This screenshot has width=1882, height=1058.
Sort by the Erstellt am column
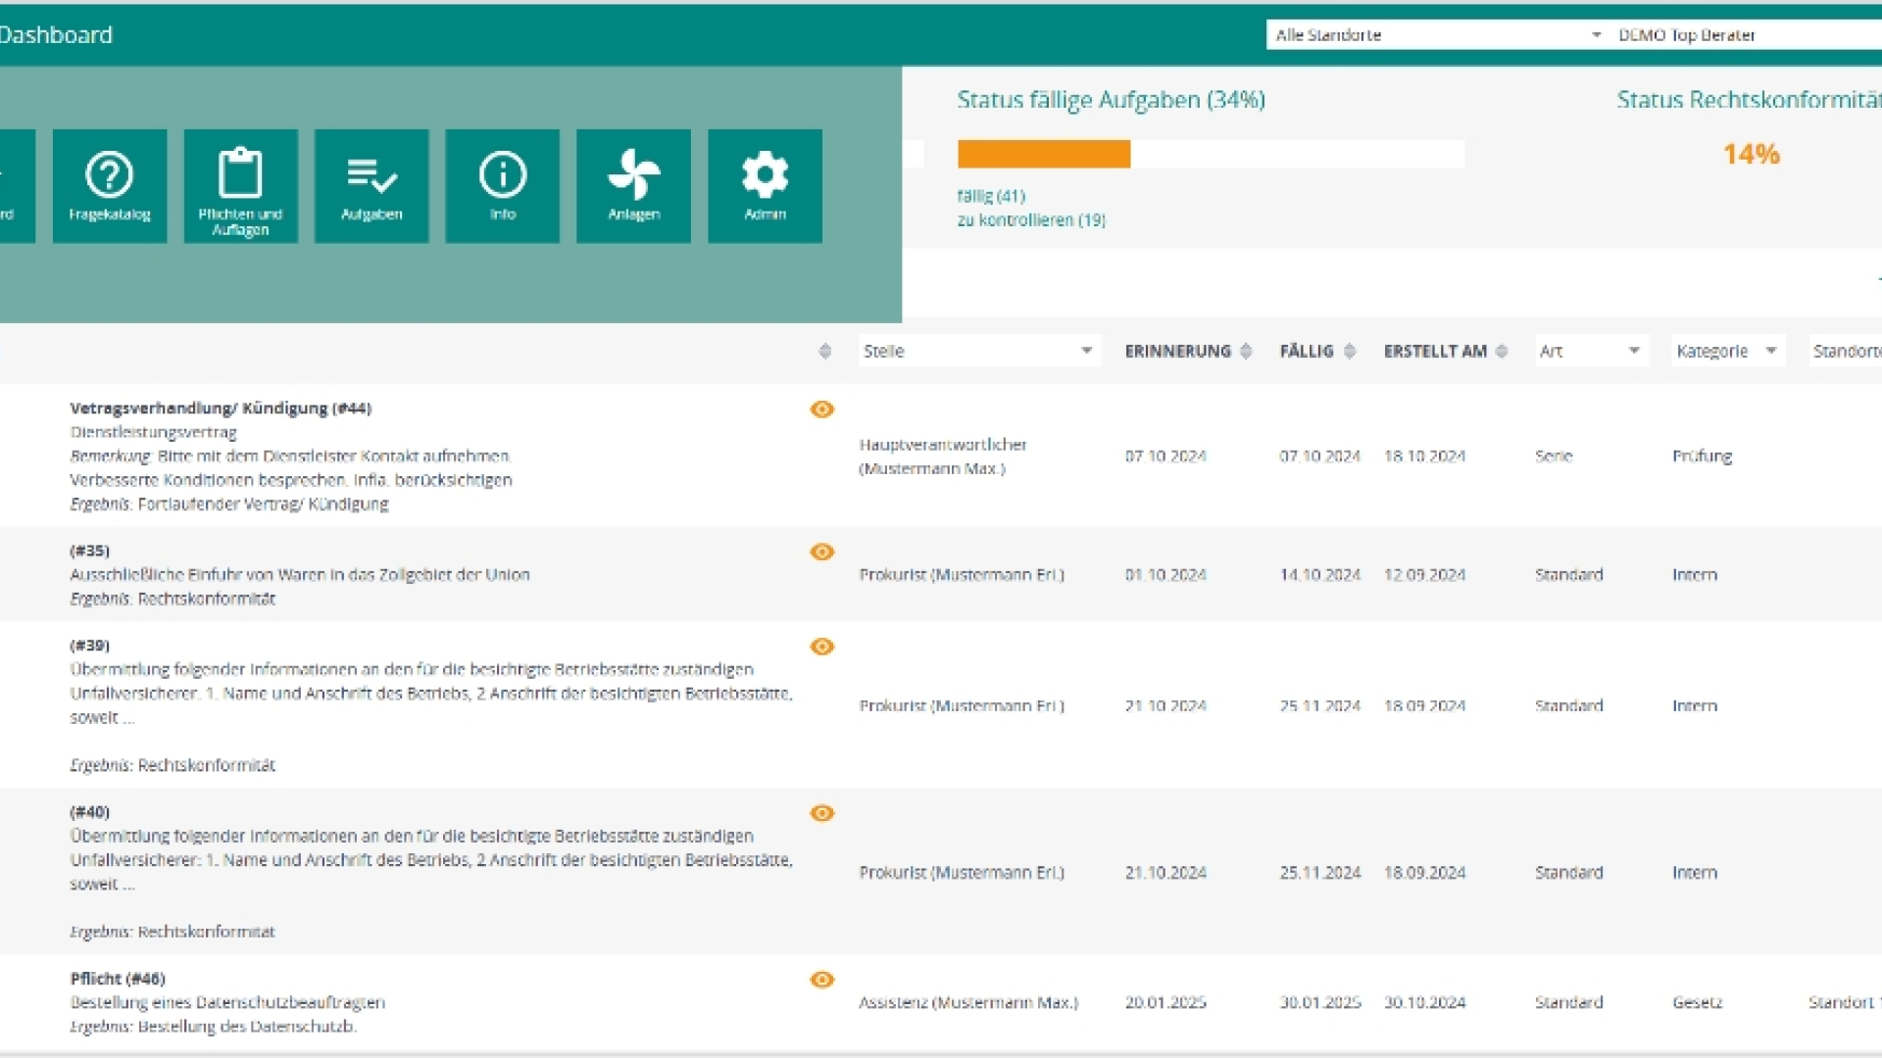click(x=1501, y=351)
